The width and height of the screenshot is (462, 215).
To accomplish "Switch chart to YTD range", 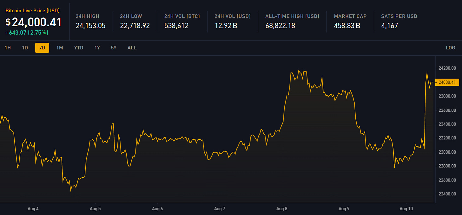I will [79, 48].
